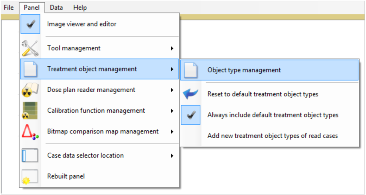Click the Image viewer and editor label

[82, 24]
